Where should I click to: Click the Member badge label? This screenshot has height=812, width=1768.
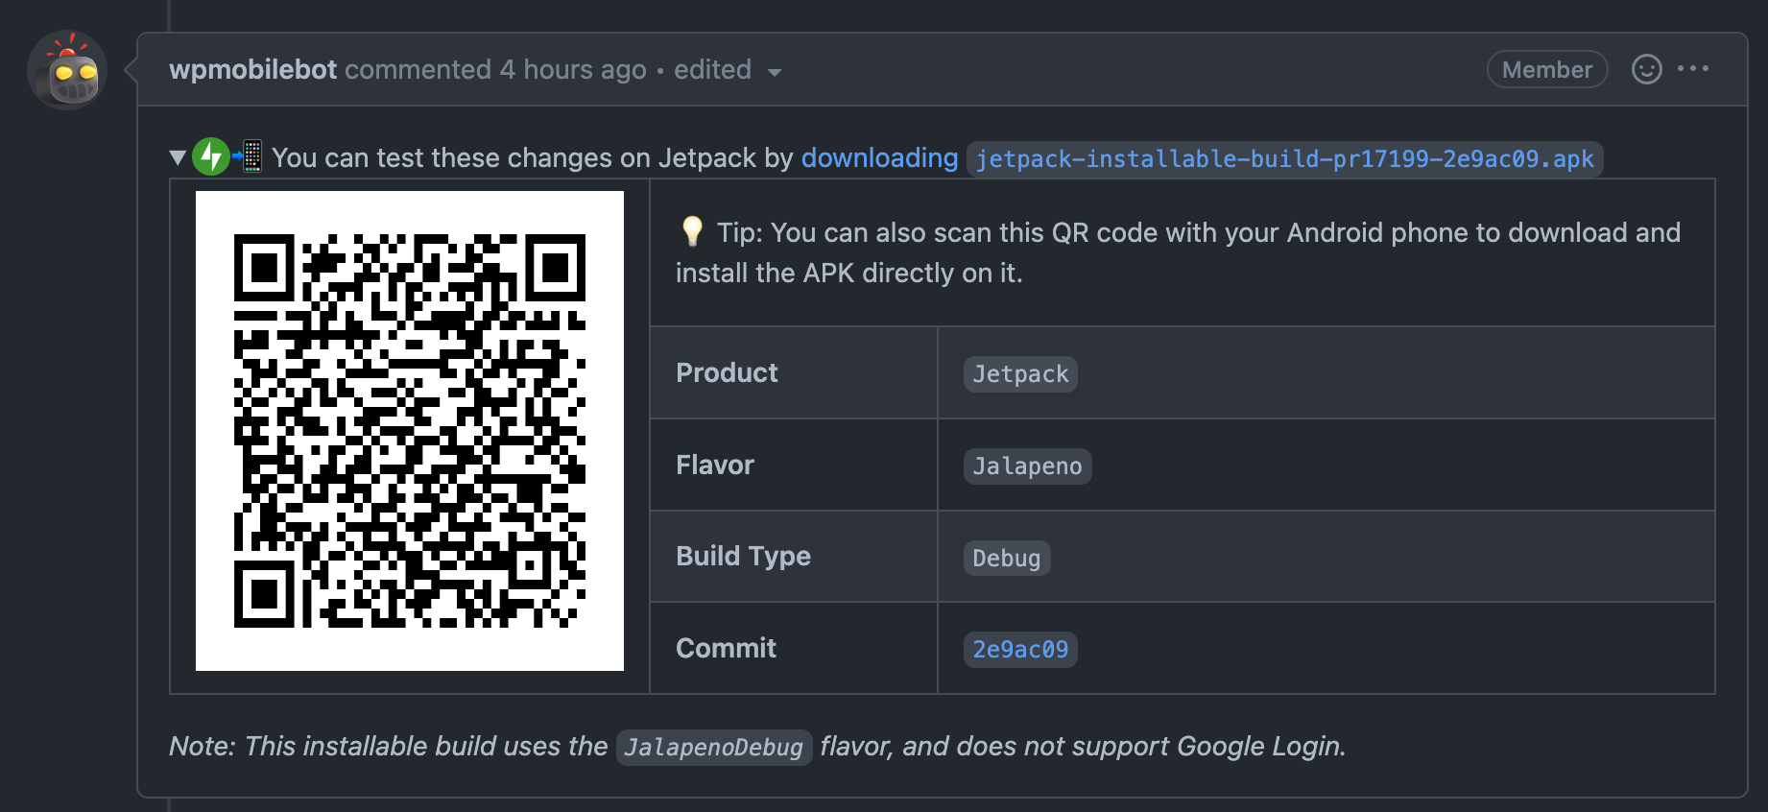(1547, 69)
